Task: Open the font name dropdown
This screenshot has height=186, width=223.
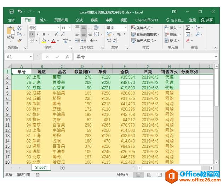Action: point(58,28)
